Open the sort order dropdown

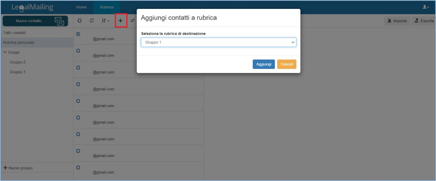[x=105, y=21]
